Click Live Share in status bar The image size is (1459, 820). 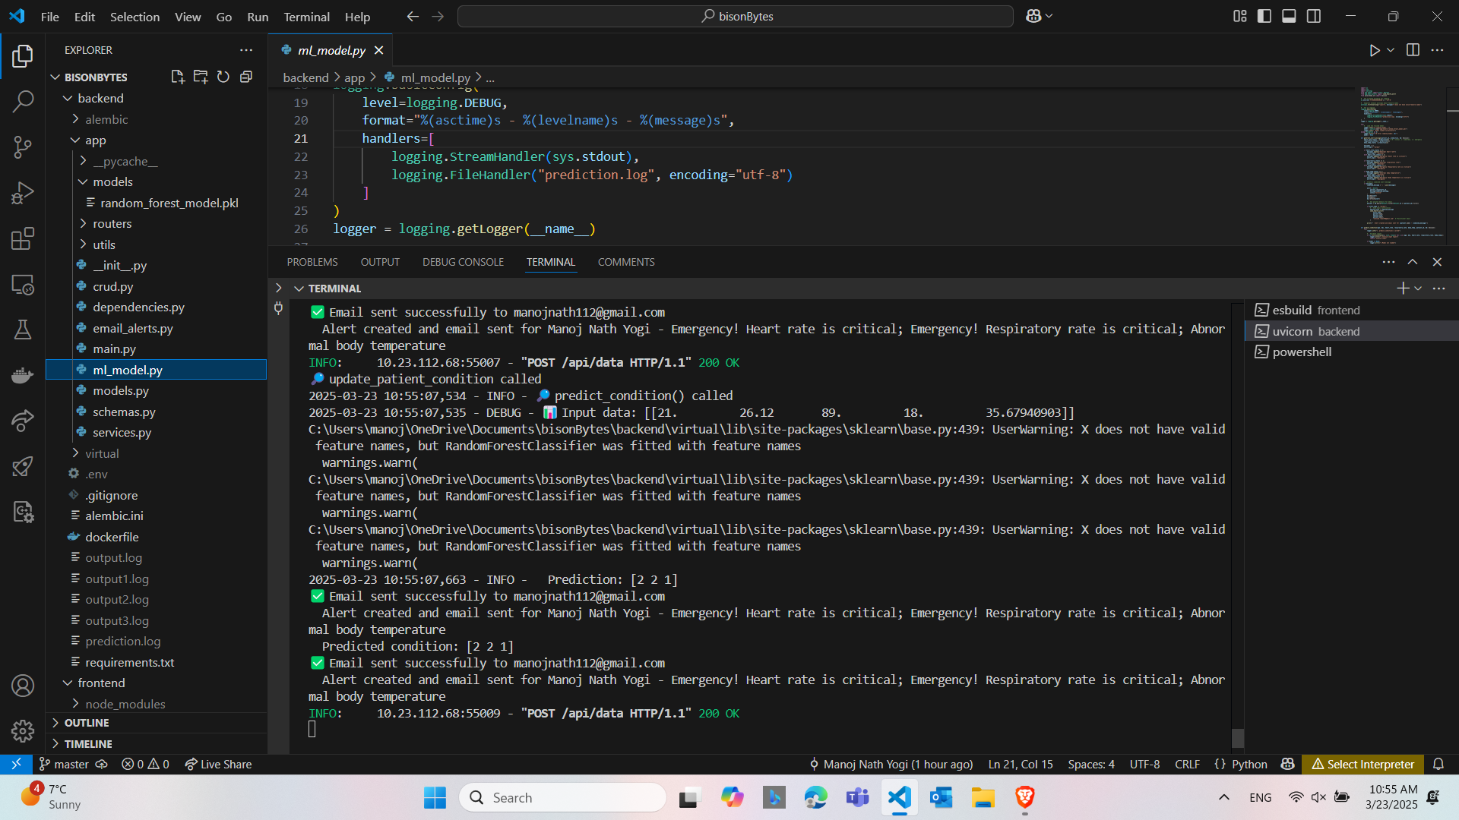click(218, 764)
